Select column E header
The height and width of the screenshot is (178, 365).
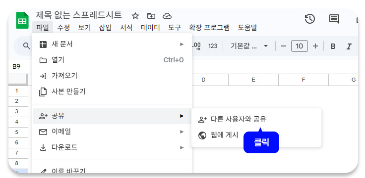pos(253,80)
